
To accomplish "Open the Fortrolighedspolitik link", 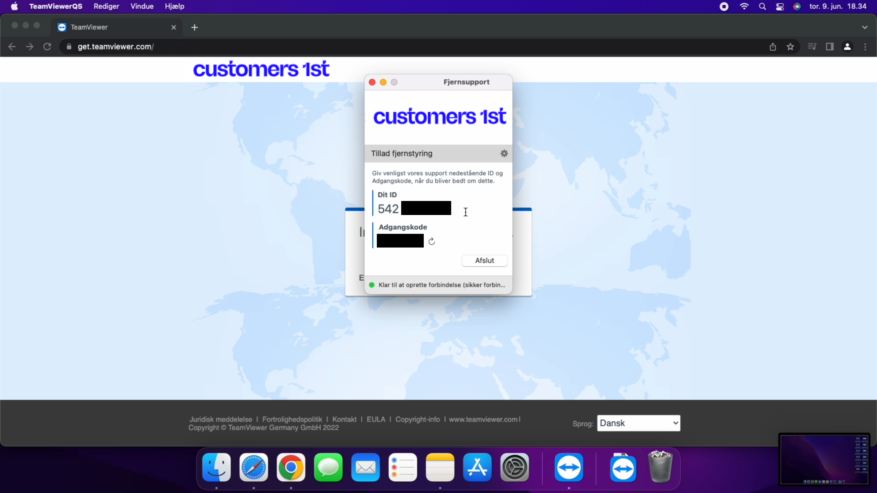I will 292,419.
